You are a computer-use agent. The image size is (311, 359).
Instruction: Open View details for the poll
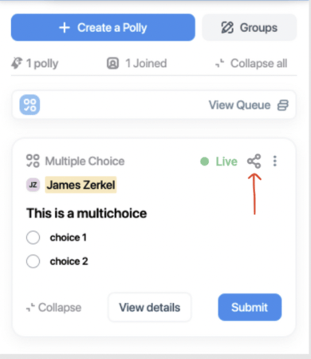click(150, 307)
